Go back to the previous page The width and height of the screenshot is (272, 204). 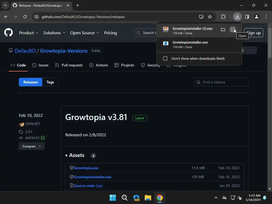click(6, 17)
